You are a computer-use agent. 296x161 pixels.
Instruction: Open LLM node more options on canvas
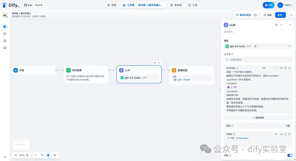(x=159, y=63)
